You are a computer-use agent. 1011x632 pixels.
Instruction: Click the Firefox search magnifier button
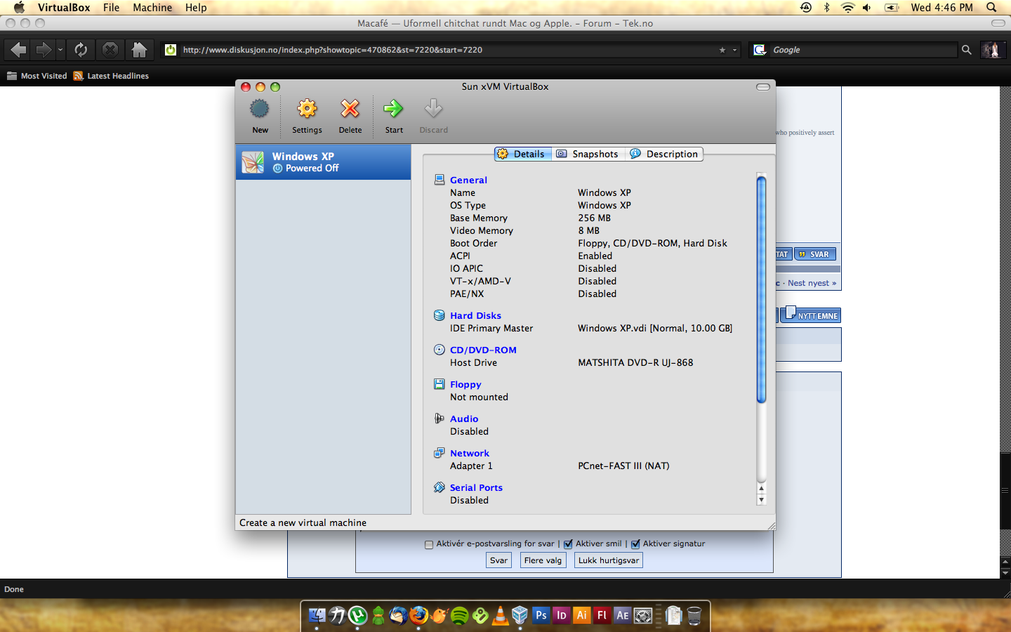coord(967,50)
